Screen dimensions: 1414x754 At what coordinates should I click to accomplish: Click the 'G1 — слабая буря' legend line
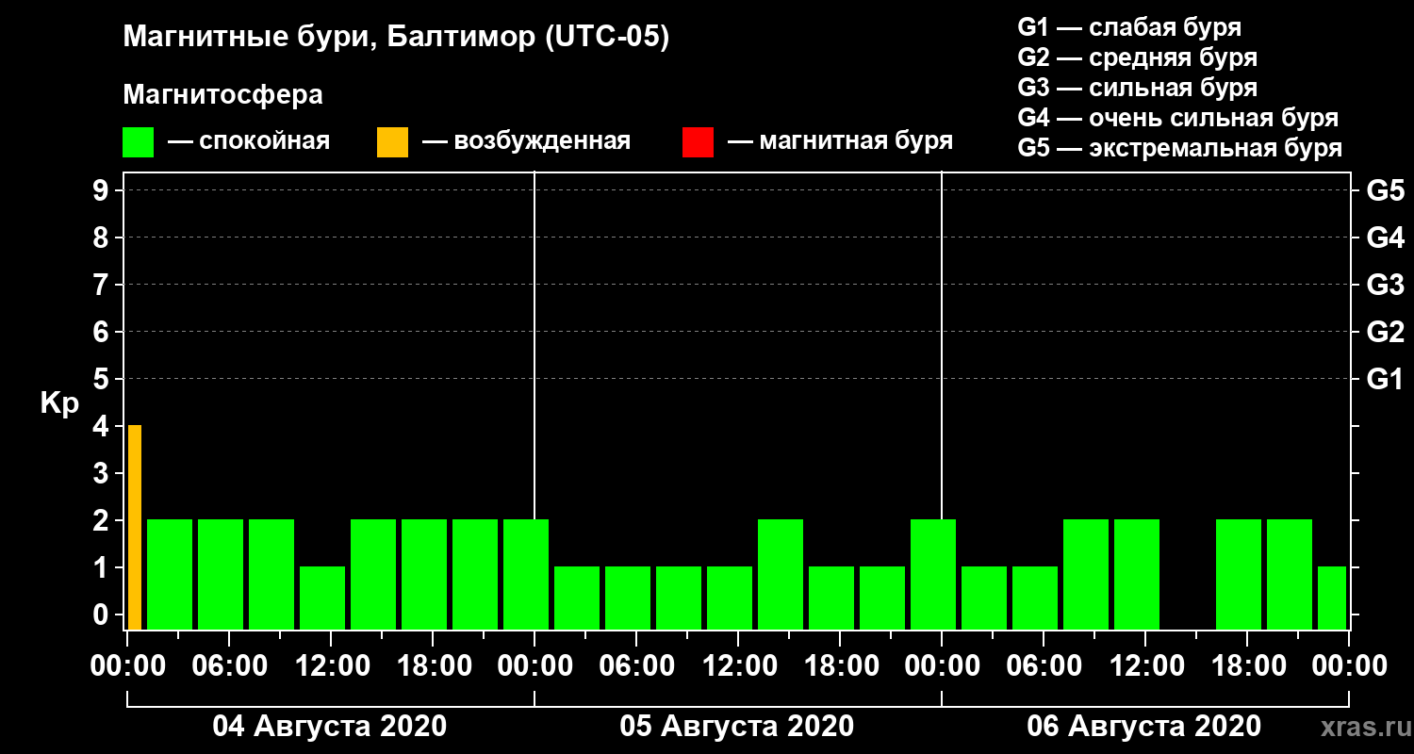[x=1129, y=26]
